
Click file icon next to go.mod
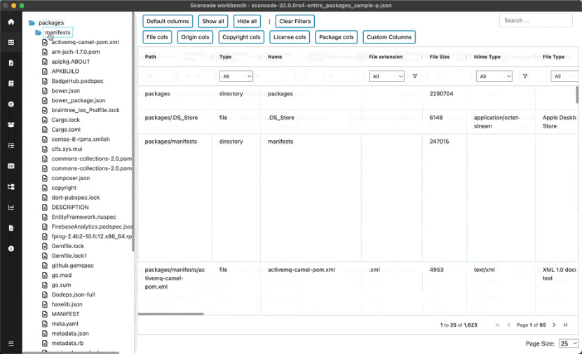[45, 275]
